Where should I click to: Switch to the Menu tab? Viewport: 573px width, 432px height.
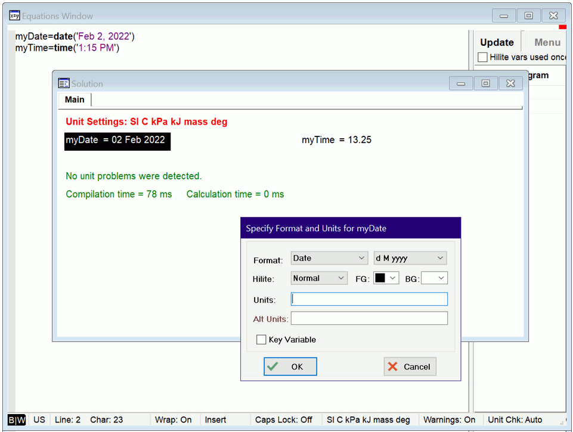(x=547, y=42)
